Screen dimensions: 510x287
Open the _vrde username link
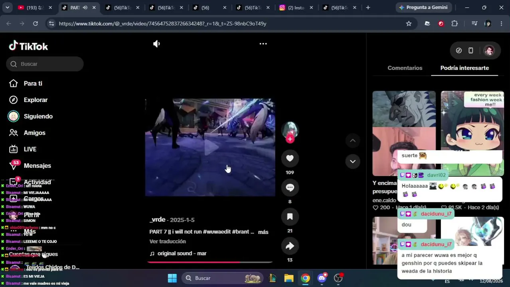click(x=157, y=220)
